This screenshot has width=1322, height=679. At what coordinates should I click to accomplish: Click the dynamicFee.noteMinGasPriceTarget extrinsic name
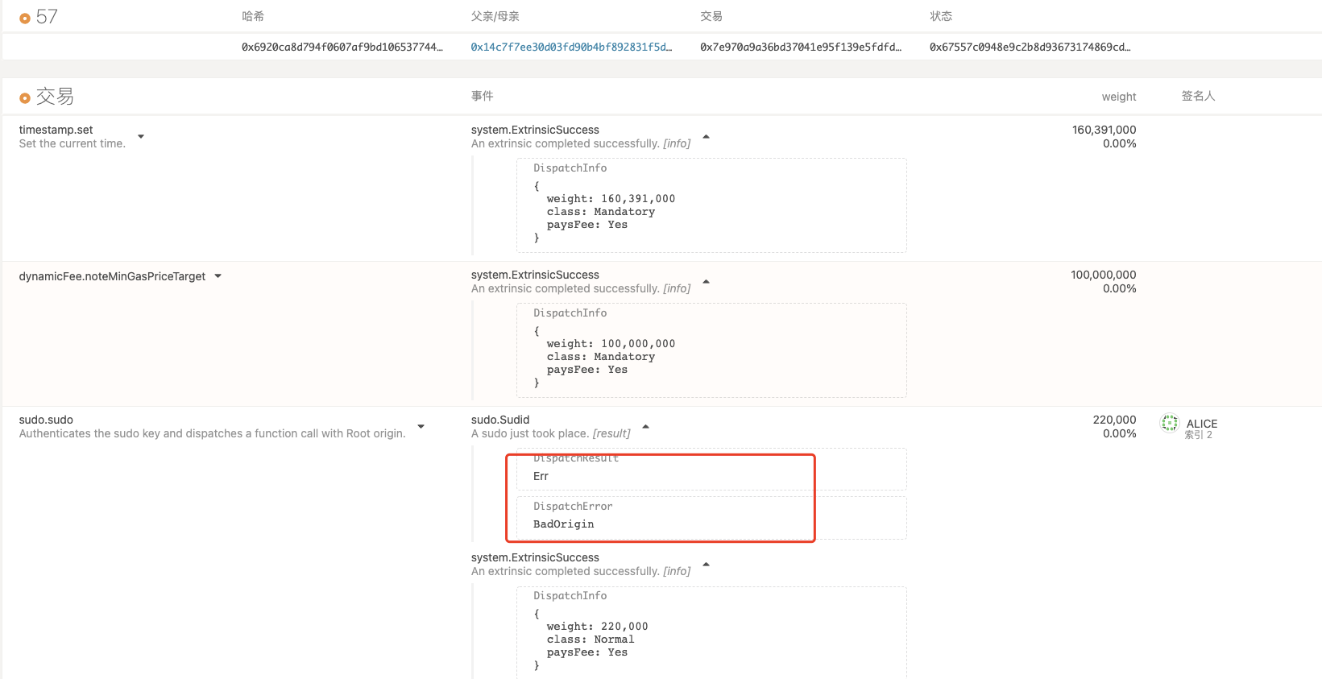pos(112,276)
